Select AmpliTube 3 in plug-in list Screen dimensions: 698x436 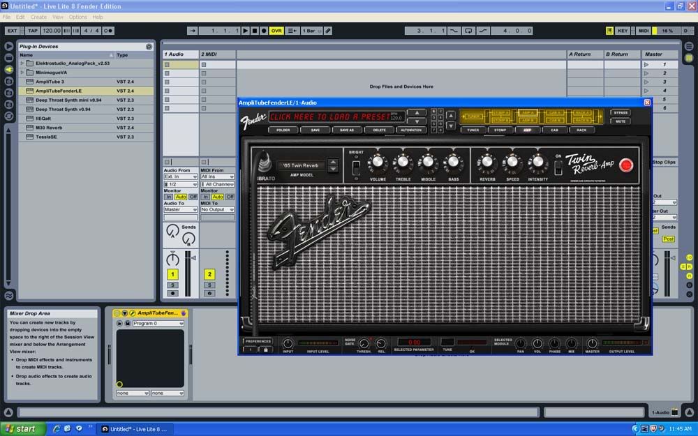pyautogui.click(x=85, y=82)
